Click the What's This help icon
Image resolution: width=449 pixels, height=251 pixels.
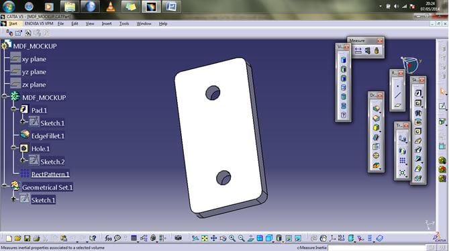tap(92, 238)
